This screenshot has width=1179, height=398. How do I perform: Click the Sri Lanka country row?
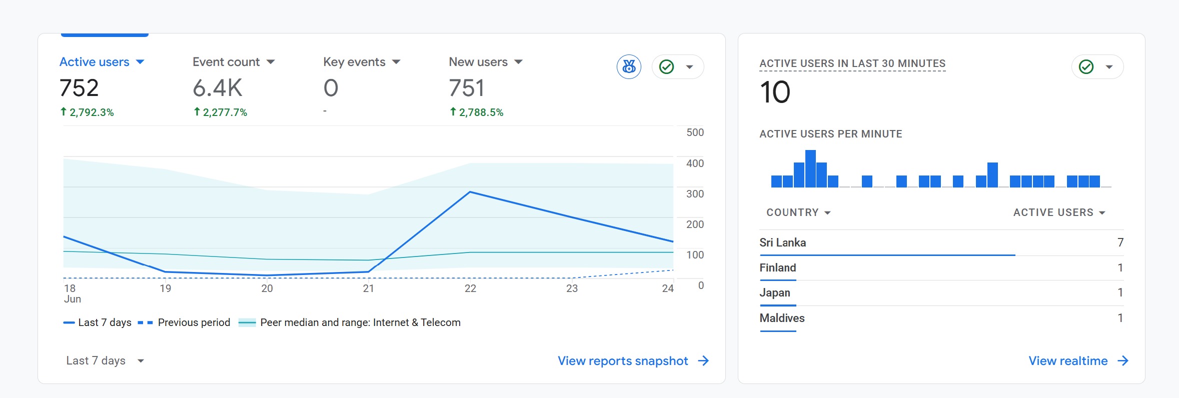click(x=941, y=243)
